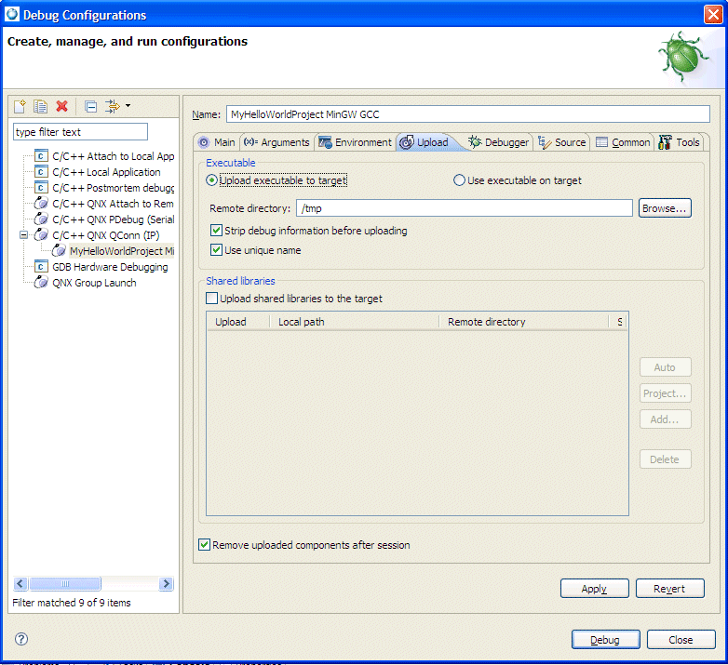Screen dimensions: 728x665
Task: Click the Help question mark icon
Action: pyautogui.click(x=21, y=639)
